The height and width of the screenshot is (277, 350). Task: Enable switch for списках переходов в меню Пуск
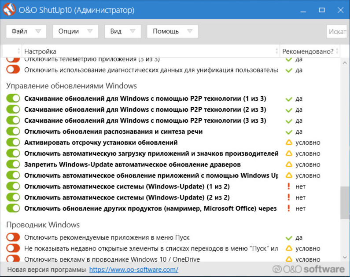pyautogui.click(x=13, y=248)
